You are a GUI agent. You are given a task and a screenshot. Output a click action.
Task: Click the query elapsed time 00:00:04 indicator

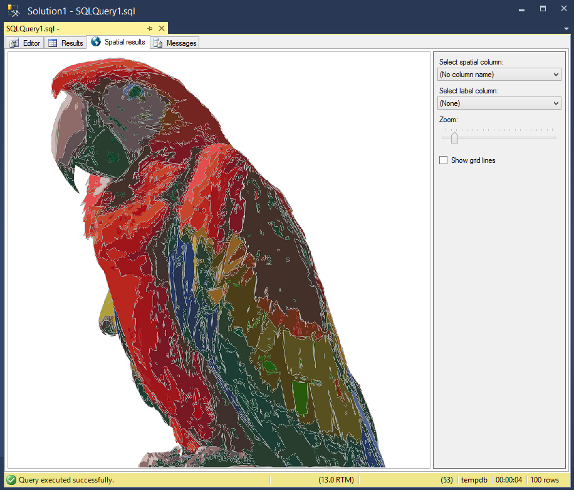(x=509, y=479)
